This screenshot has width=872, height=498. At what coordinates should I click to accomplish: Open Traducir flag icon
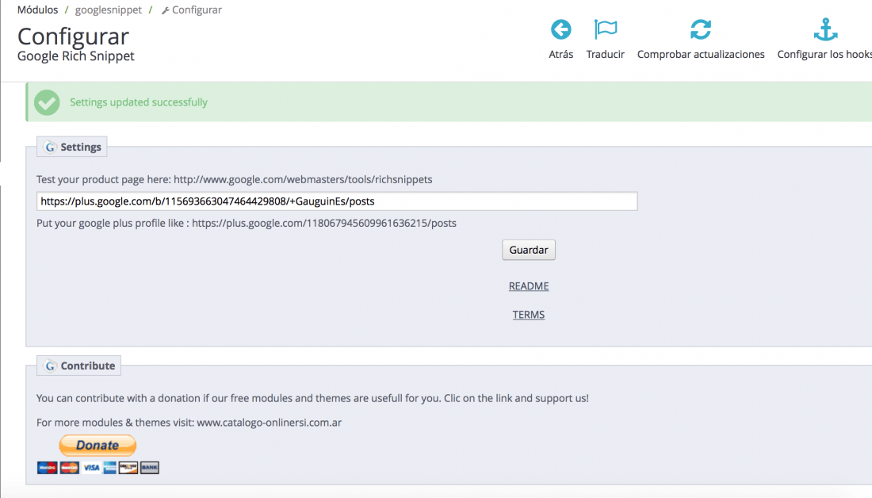605,29
